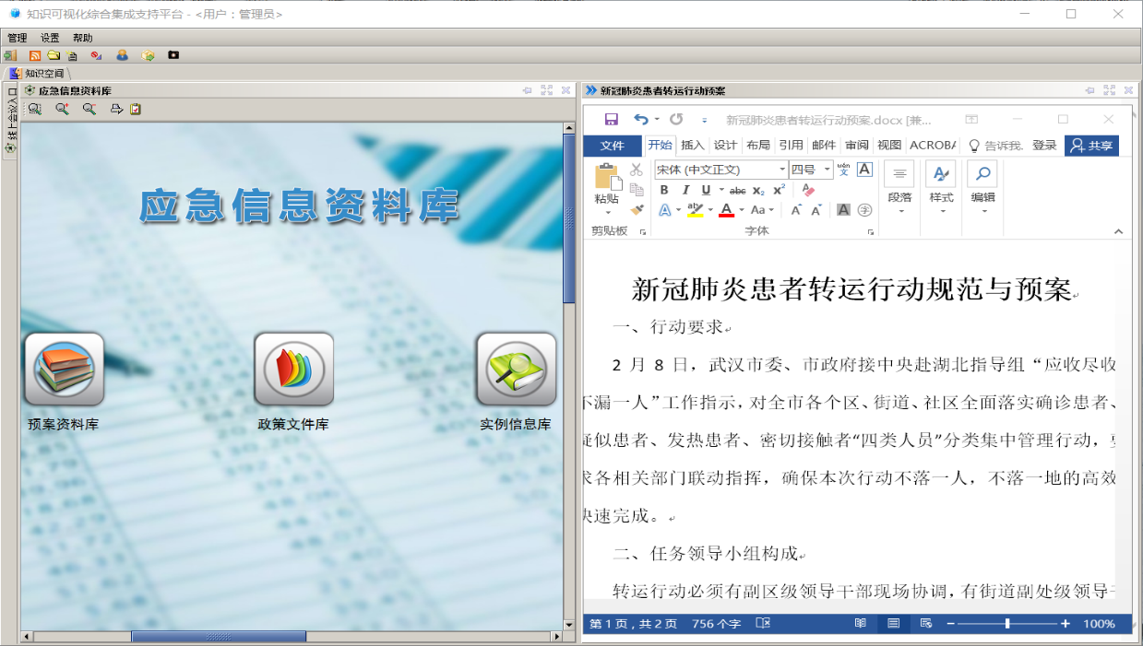Click the 登录 sign-in link

(x=1044, y=146)
